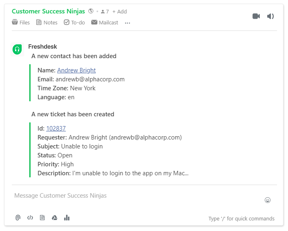Open the channel globe privacy icon

[x=91, y=11]
